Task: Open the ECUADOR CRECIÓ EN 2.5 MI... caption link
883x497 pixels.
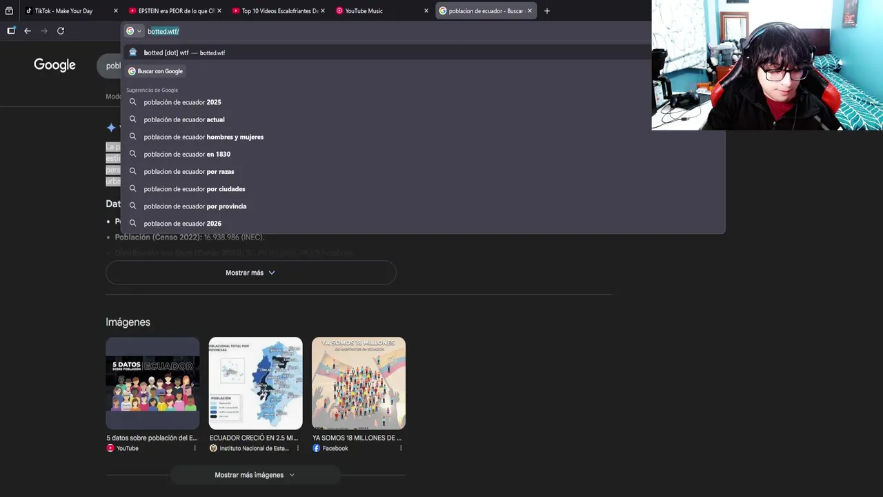Action: 254,438
